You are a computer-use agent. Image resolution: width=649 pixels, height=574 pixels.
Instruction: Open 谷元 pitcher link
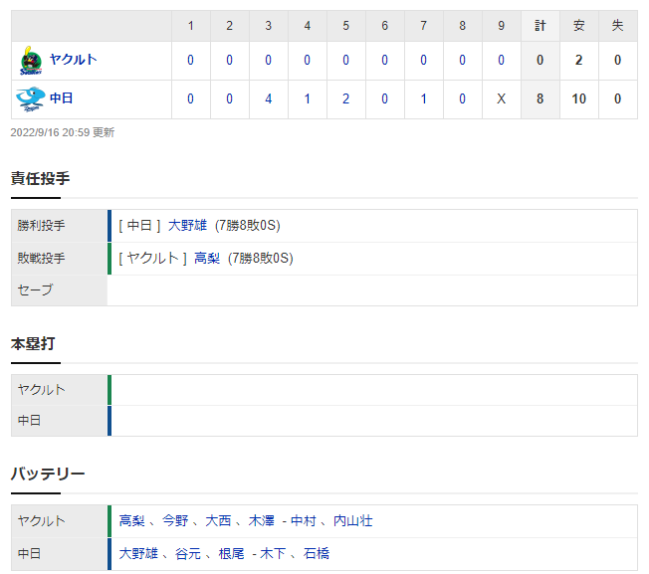188,553
